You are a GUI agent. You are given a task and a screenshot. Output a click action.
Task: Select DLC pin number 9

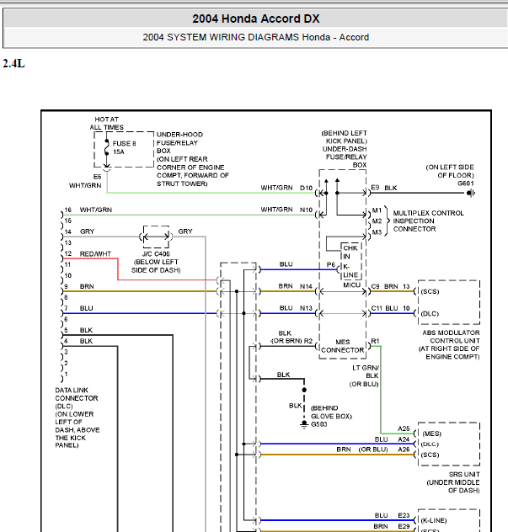66,286
